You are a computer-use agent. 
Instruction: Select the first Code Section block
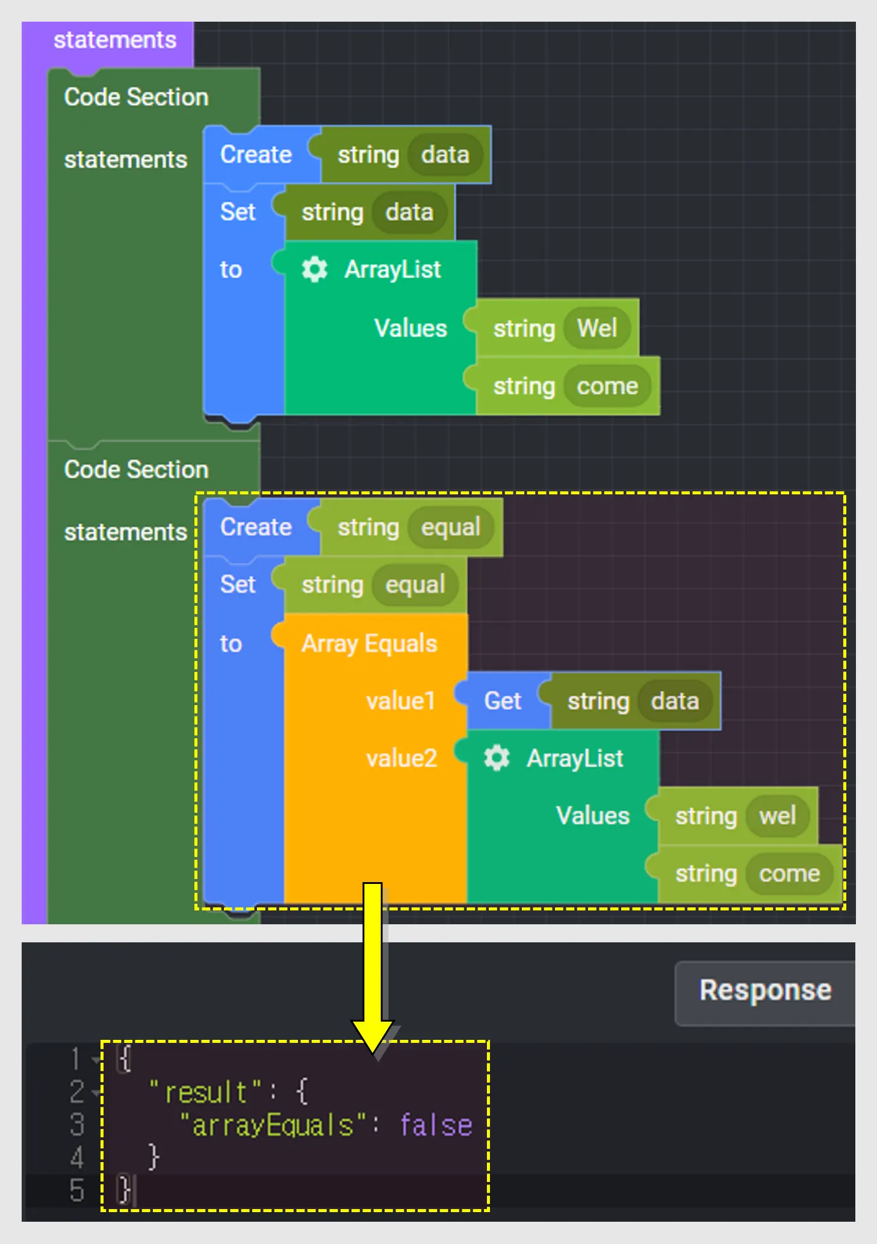(x=135, y=97)
